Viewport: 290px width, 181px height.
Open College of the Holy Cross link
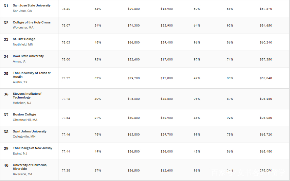pyautogui.click(x=32, y=22)
